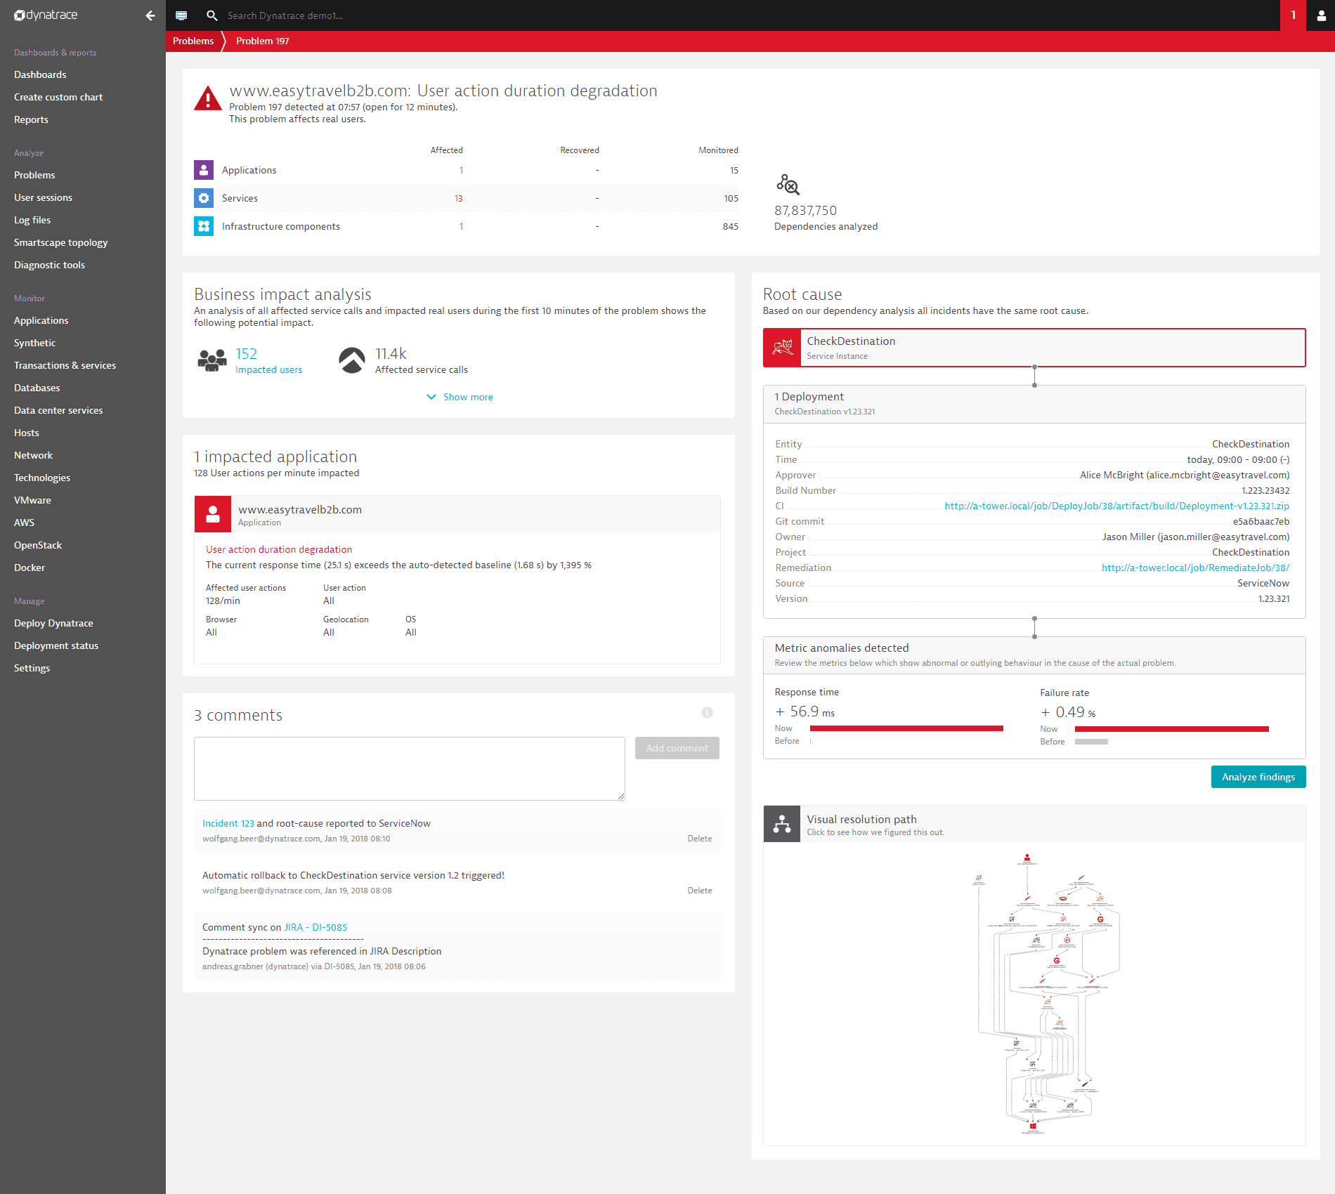
Task: Click the Dynatrace logo
Action: (x=46, y=15)
